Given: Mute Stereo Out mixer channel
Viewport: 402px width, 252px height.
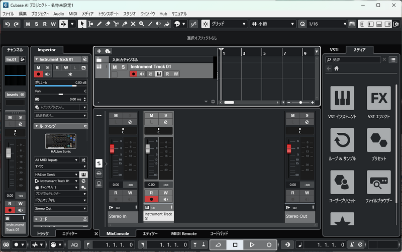Looking at the screenshot, I should (x=293, y=116).
